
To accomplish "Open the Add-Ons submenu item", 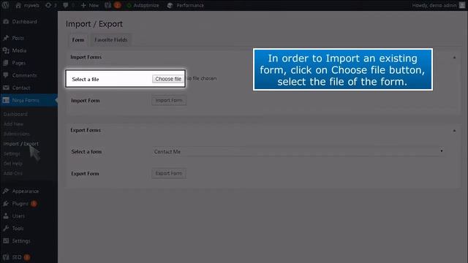I will tap(13, 173).
